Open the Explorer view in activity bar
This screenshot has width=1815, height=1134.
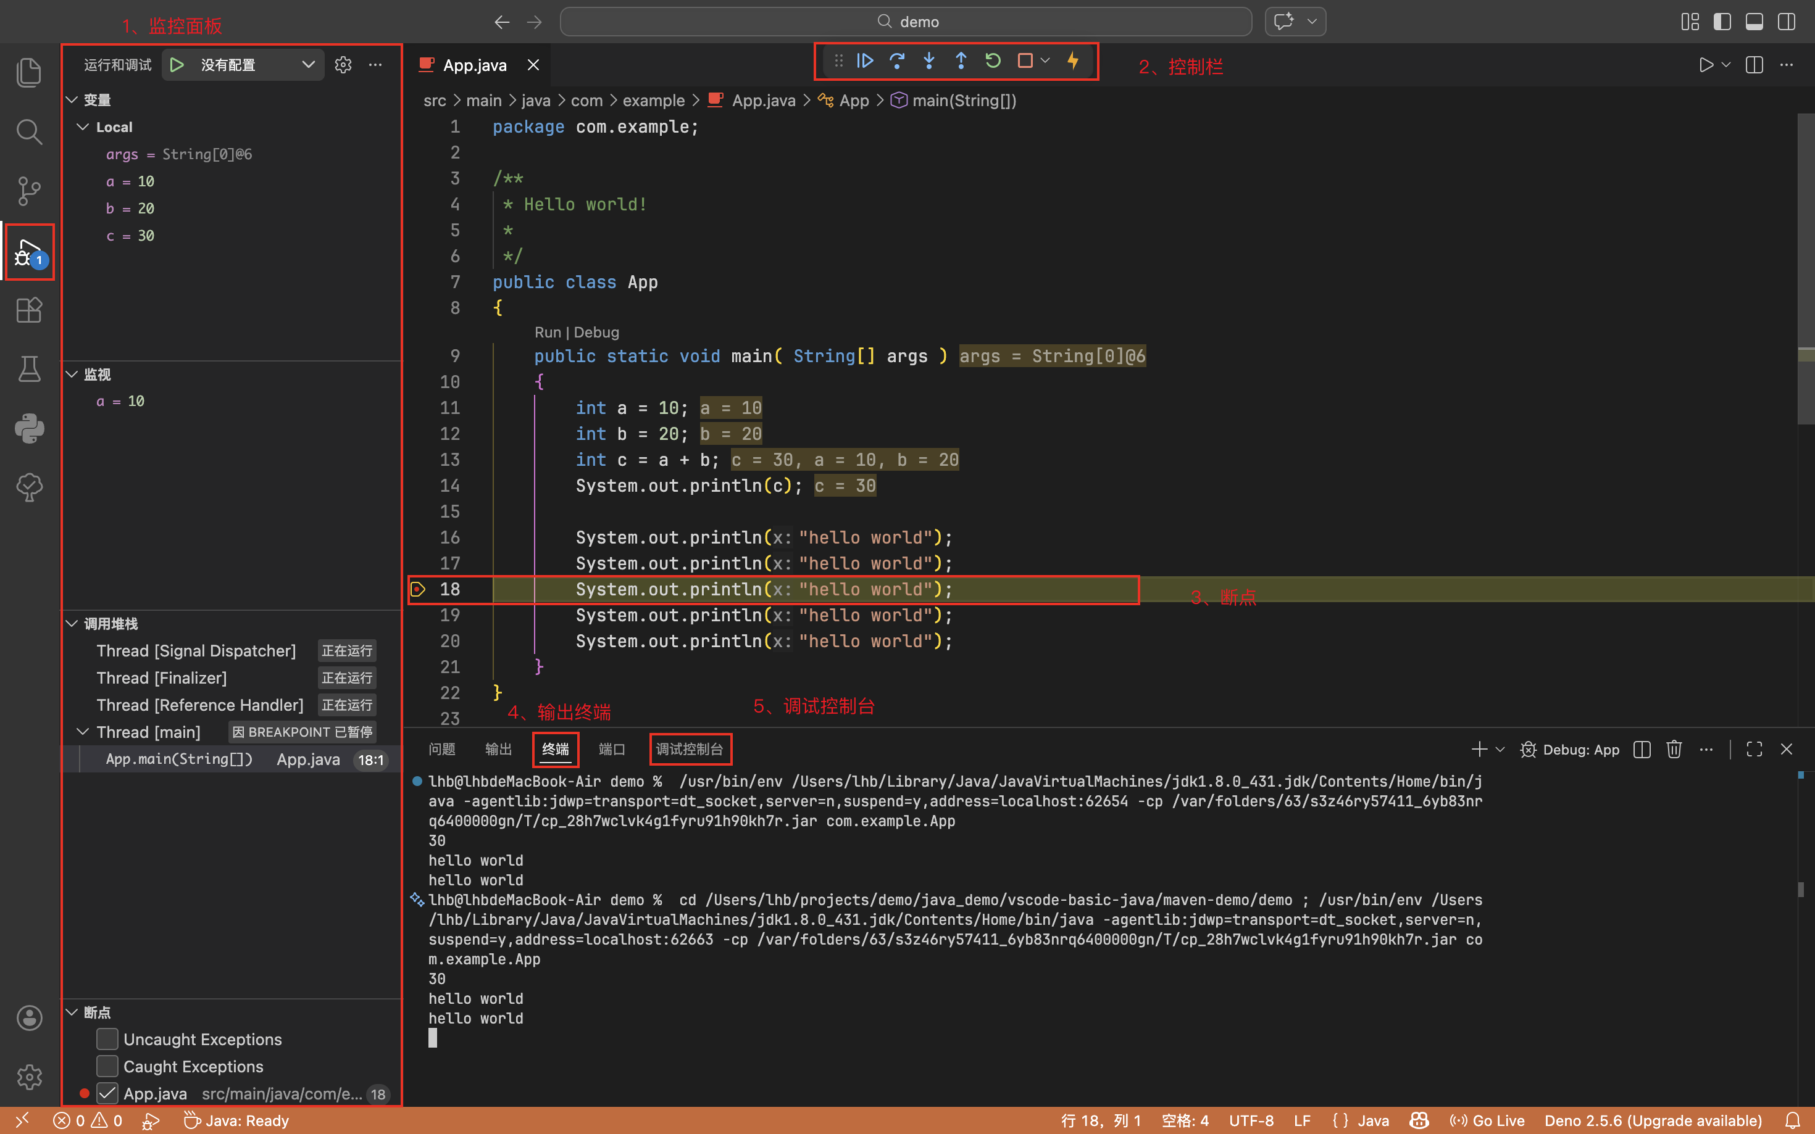[x=29, y=72]
